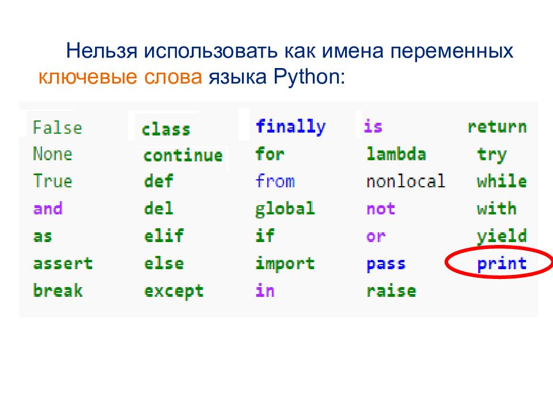Image resolution: width=553 pixels, height=415 pixels.
Task: Click the keyword "raise"
Action: point(391,290)
